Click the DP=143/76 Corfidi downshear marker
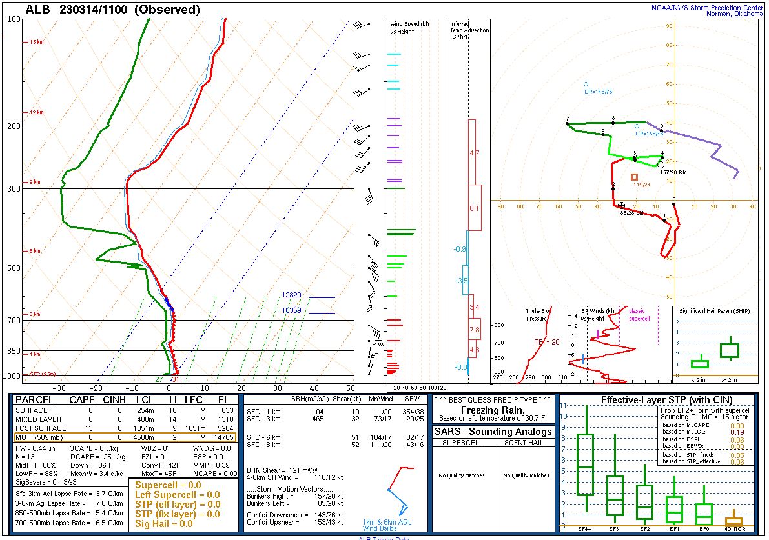This screenshot has height=540, width=769. (586, 85)
